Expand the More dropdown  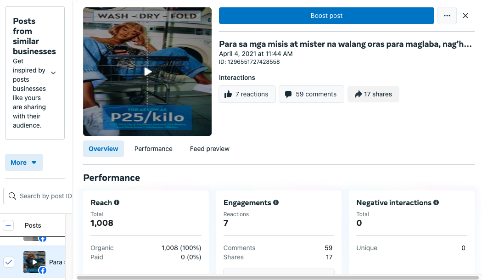[24, 162]
